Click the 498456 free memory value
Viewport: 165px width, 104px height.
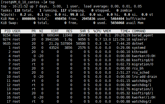[x=61, y=19]
